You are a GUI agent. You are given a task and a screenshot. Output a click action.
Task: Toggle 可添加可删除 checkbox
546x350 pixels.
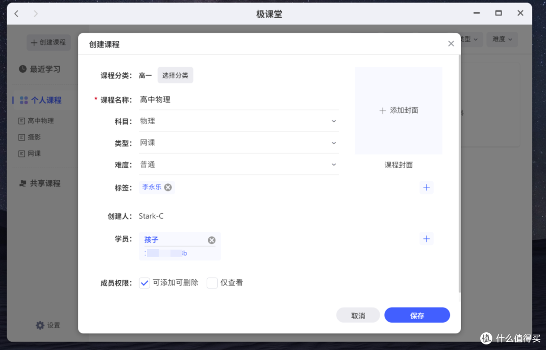point(144,283)
